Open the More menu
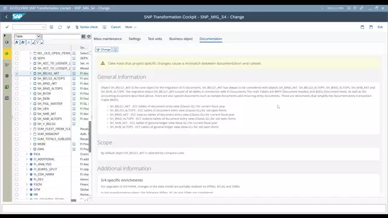The height and width of the screenshot is (218, 388). click(131, 27)
